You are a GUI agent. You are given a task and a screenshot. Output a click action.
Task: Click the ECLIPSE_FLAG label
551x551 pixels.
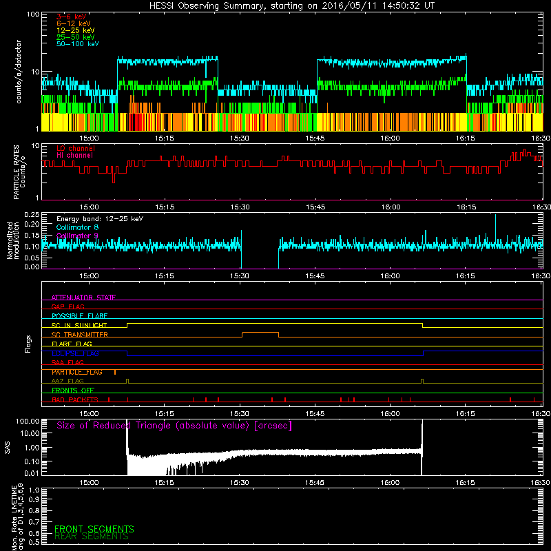pyautogui.click(x=75, y=353)
